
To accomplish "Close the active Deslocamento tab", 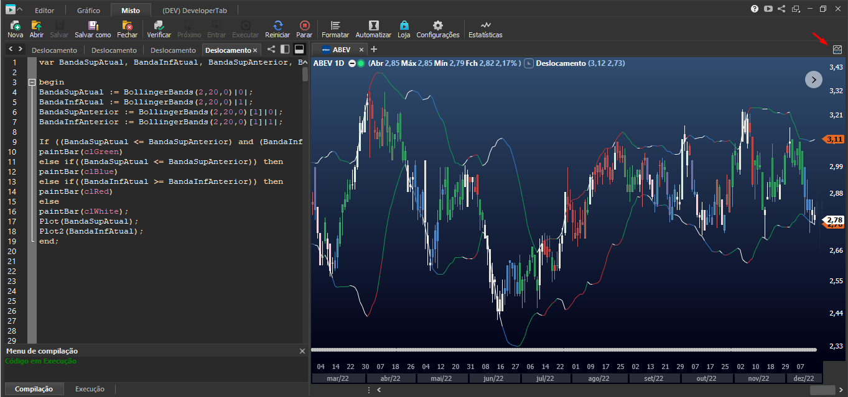I will pyautogui.click(x=255, y=50).
